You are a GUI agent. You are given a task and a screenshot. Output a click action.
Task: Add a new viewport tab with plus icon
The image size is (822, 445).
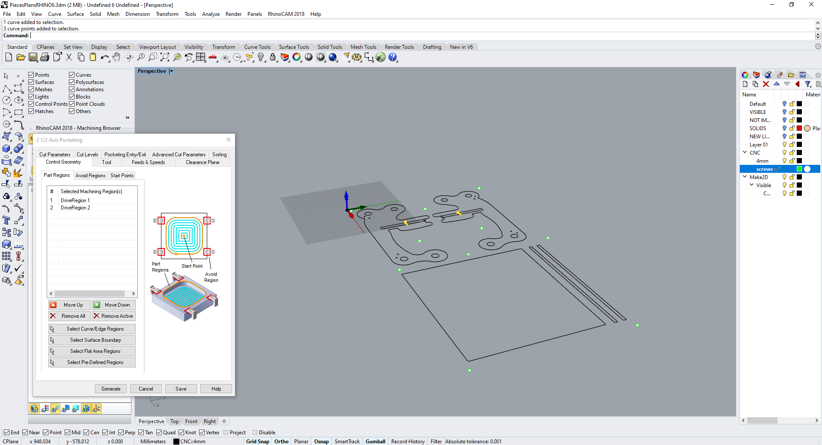[x=224, y=421]
